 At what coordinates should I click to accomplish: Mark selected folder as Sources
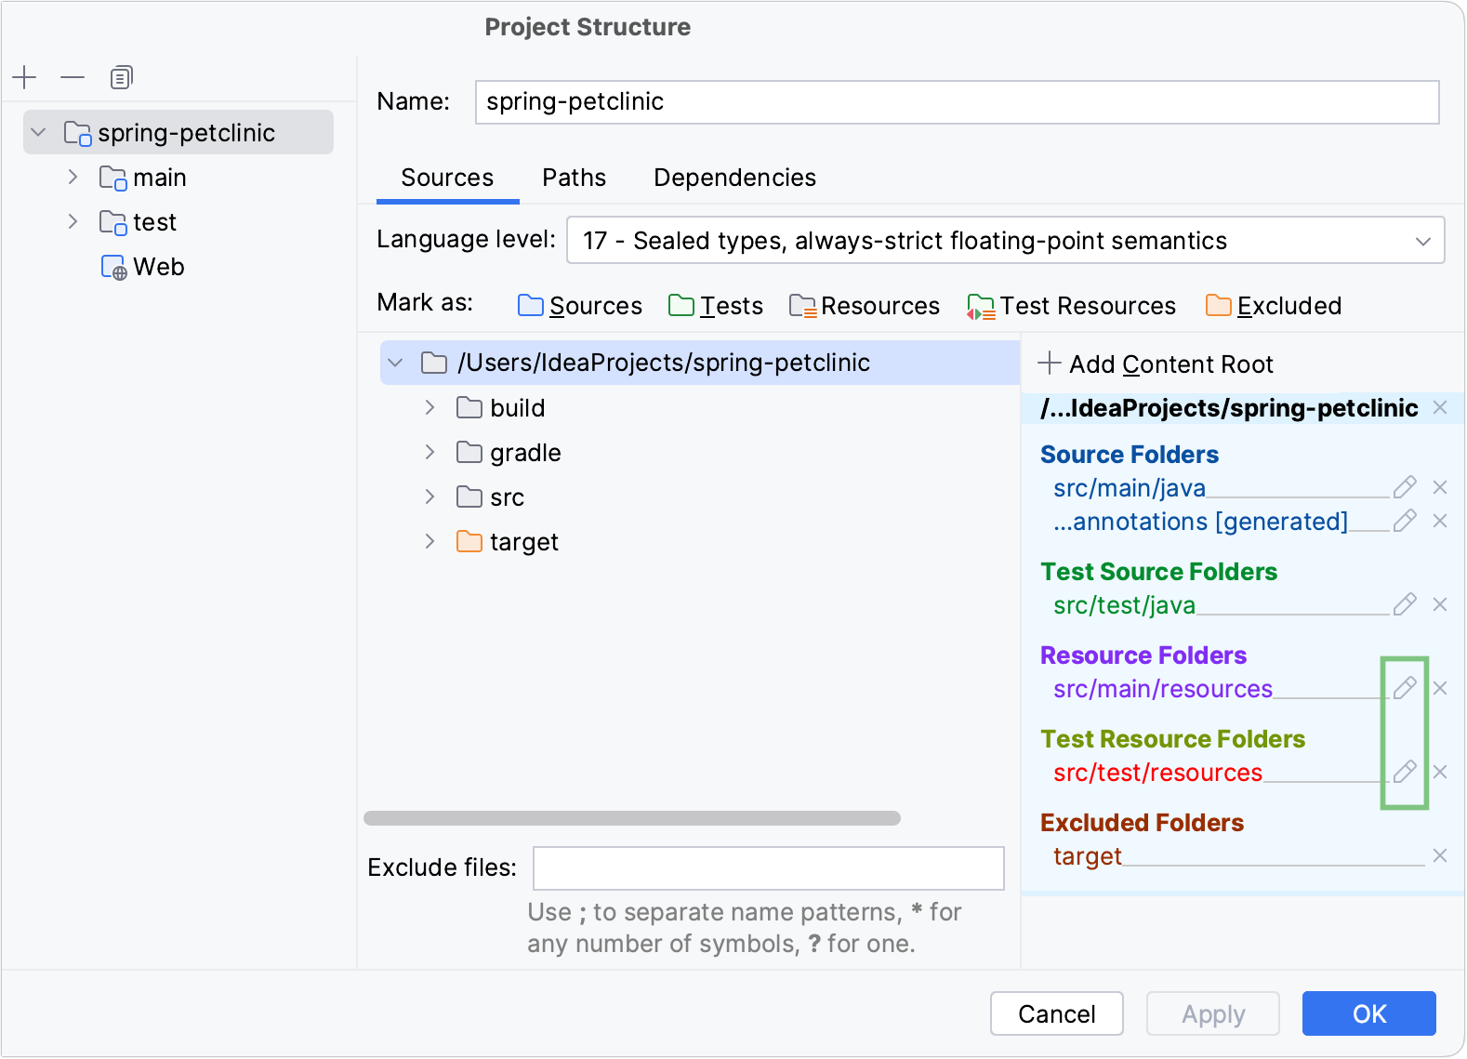click(x=580, y=306)
